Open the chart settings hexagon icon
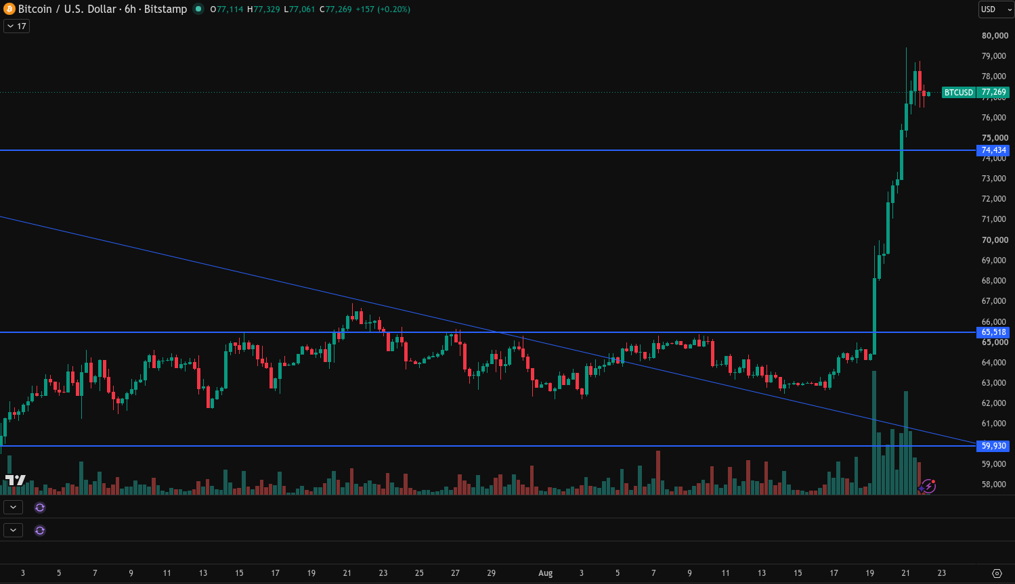1015x584 pixels. 997,573
